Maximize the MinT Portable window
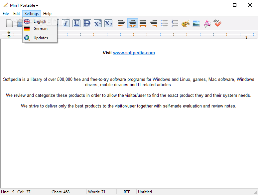Image resolution: width=258 pixels, height=195 pixels. pyautogui.click(x=235, y=5)
